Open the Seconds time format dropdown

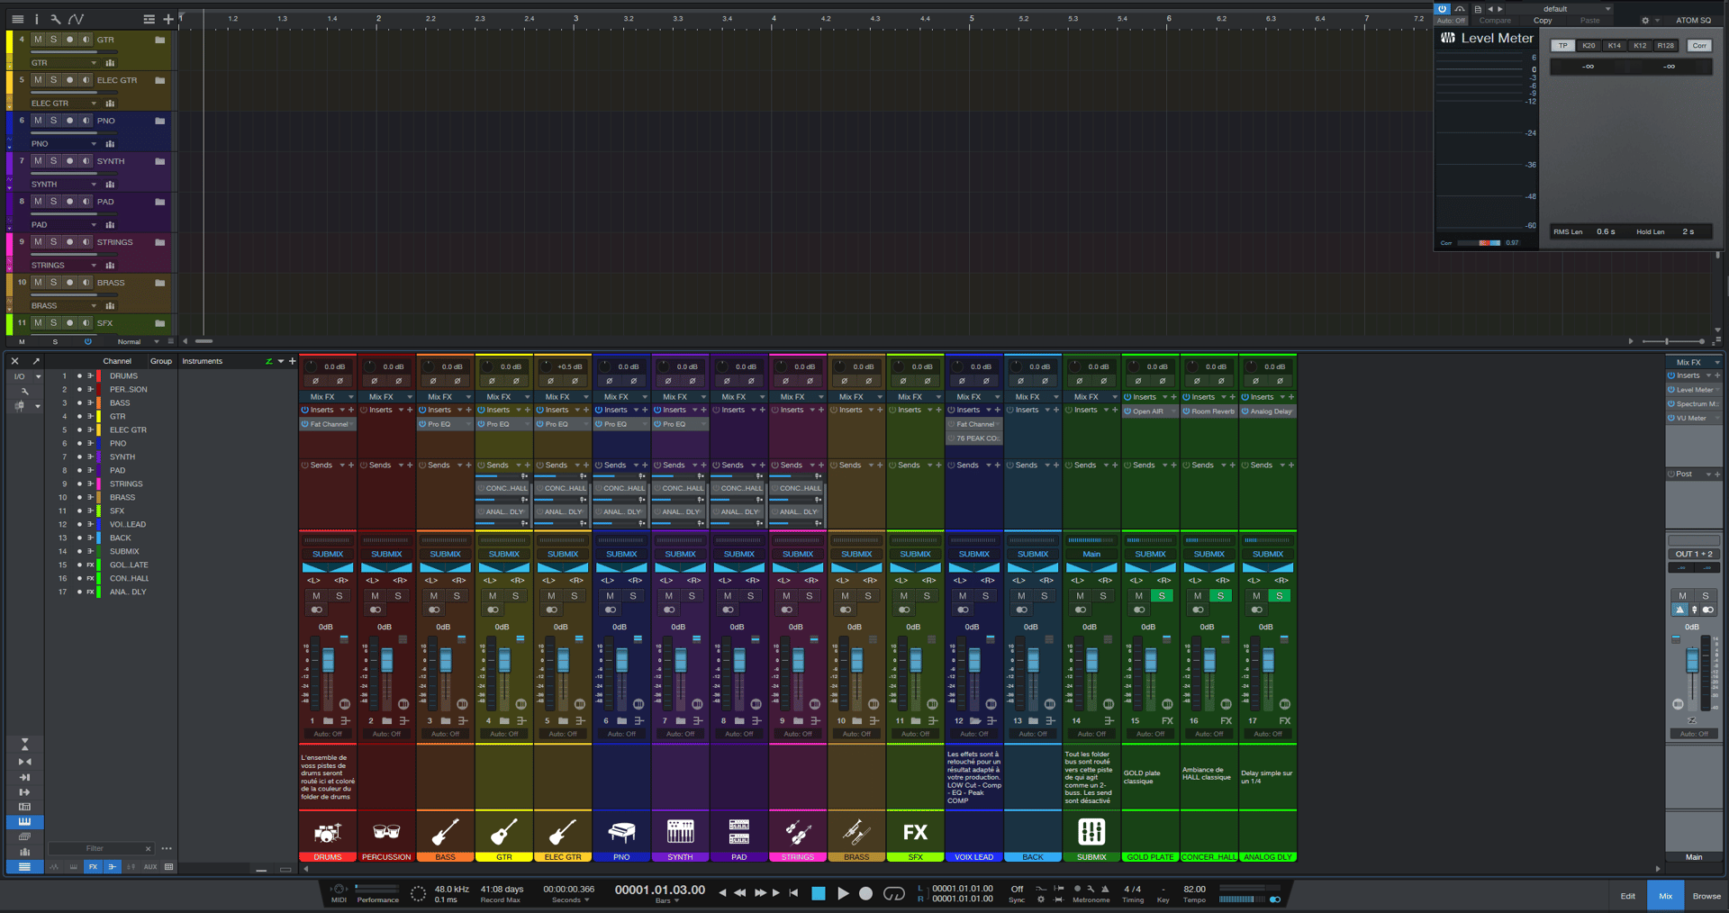(x=572, y=899)
